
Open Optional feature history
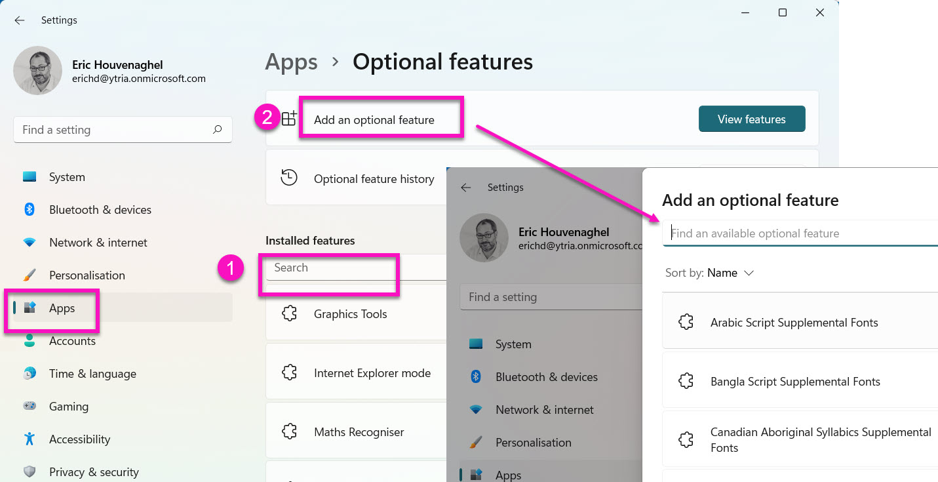pos(374,179)
